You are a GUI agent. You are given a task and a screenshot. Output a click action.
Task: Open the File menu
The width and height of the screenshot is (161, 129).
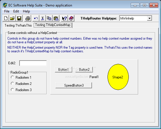pyautogui.click(x=7, y=11)
